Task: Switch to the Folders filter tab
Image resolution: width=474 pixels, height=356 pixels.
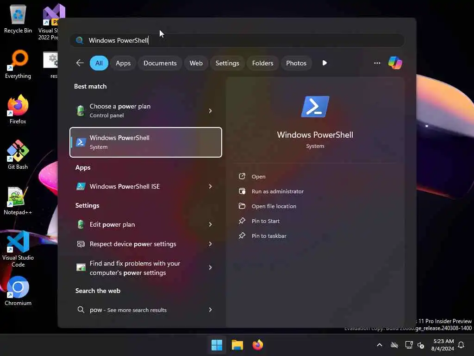Action: (x=262, y=63)
